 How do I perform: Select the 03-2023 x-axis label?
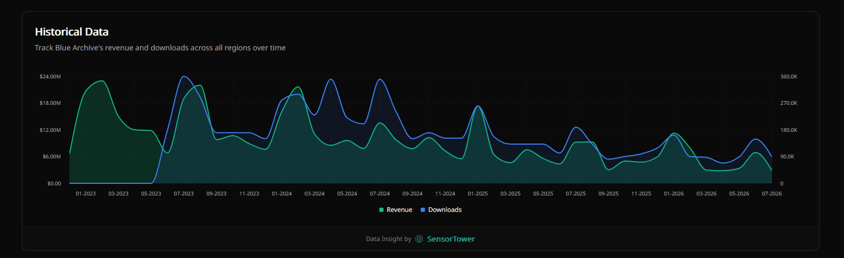(118, 194)
